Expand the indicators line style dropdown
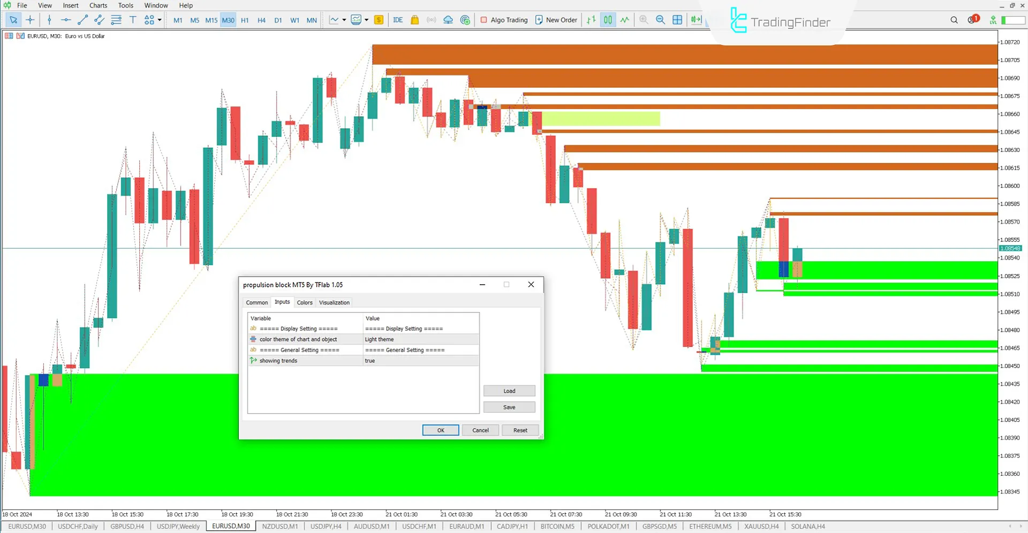 (343, 20)
